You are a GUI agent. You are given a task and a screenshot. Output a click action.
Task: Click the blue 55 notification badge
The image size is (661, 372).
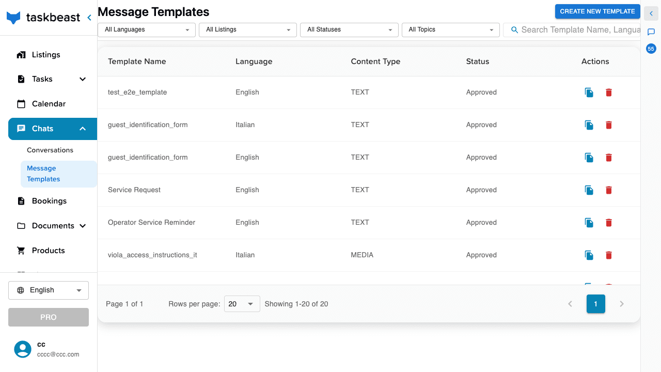point(651,49)
